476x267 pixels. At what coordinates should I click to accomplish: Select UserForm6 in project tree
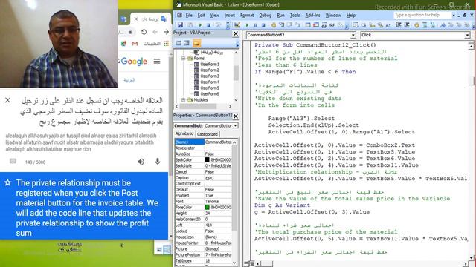tap(210, 94)
